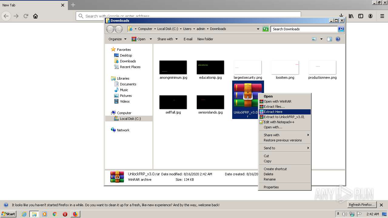Click E-mail toolbar button
388x218 pixels.
click(188, 39)
